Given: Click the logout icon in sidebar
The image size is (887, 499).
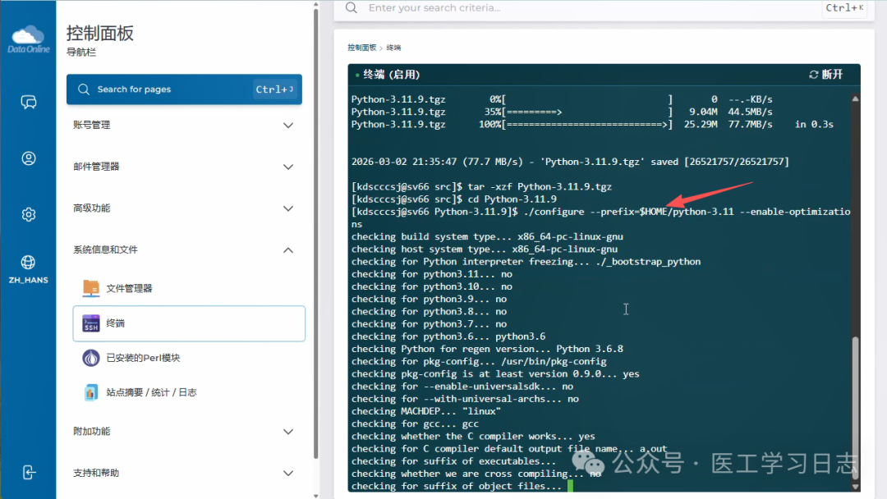Looking at the screenshot, I should (29, 472).
